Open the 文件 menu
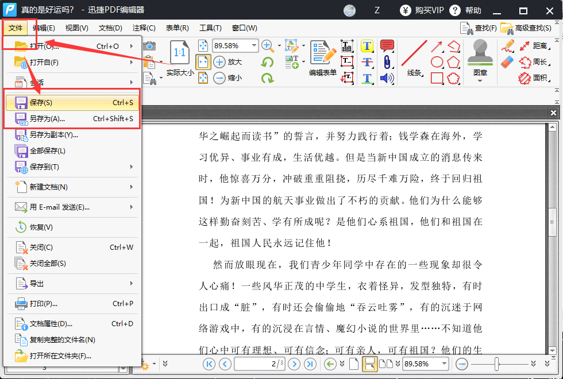This screenshot has width=563, height=379. (x=16, y=28)
